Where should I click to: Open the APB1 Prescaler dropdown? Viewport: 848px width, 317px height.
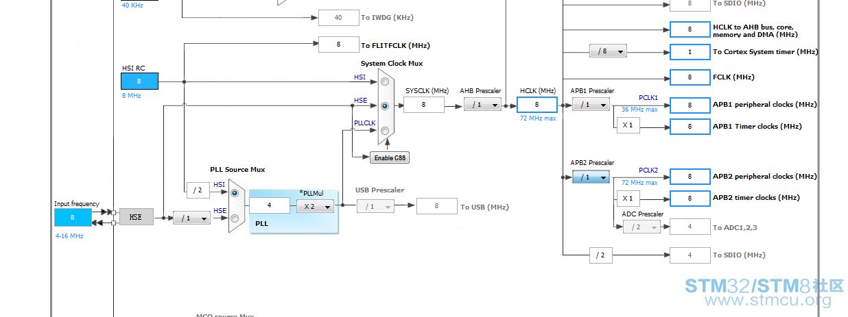click(591, 104)
